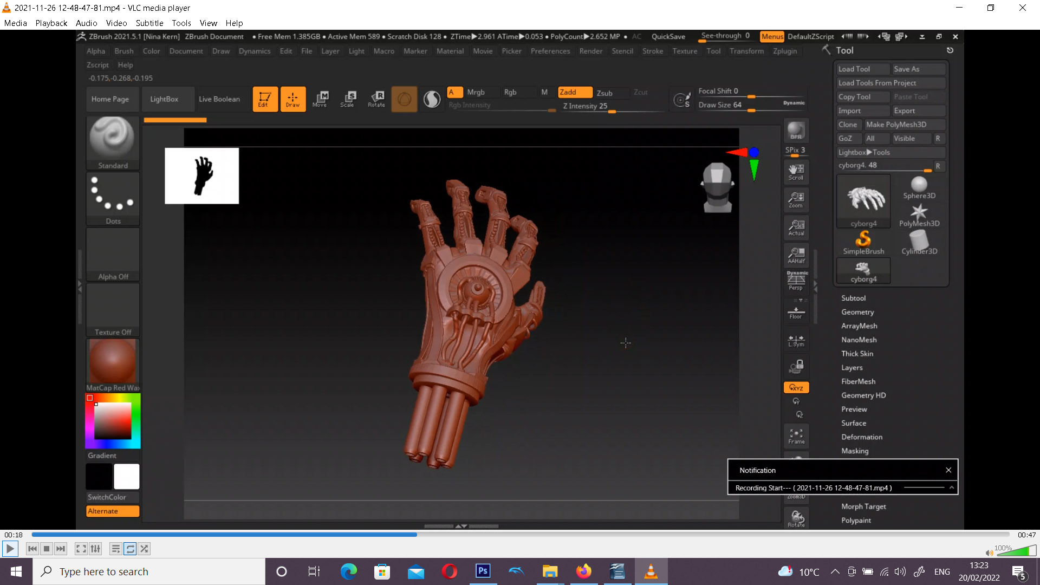Skip to next media button
The image size is (1040, 585).
pos(61,549)
